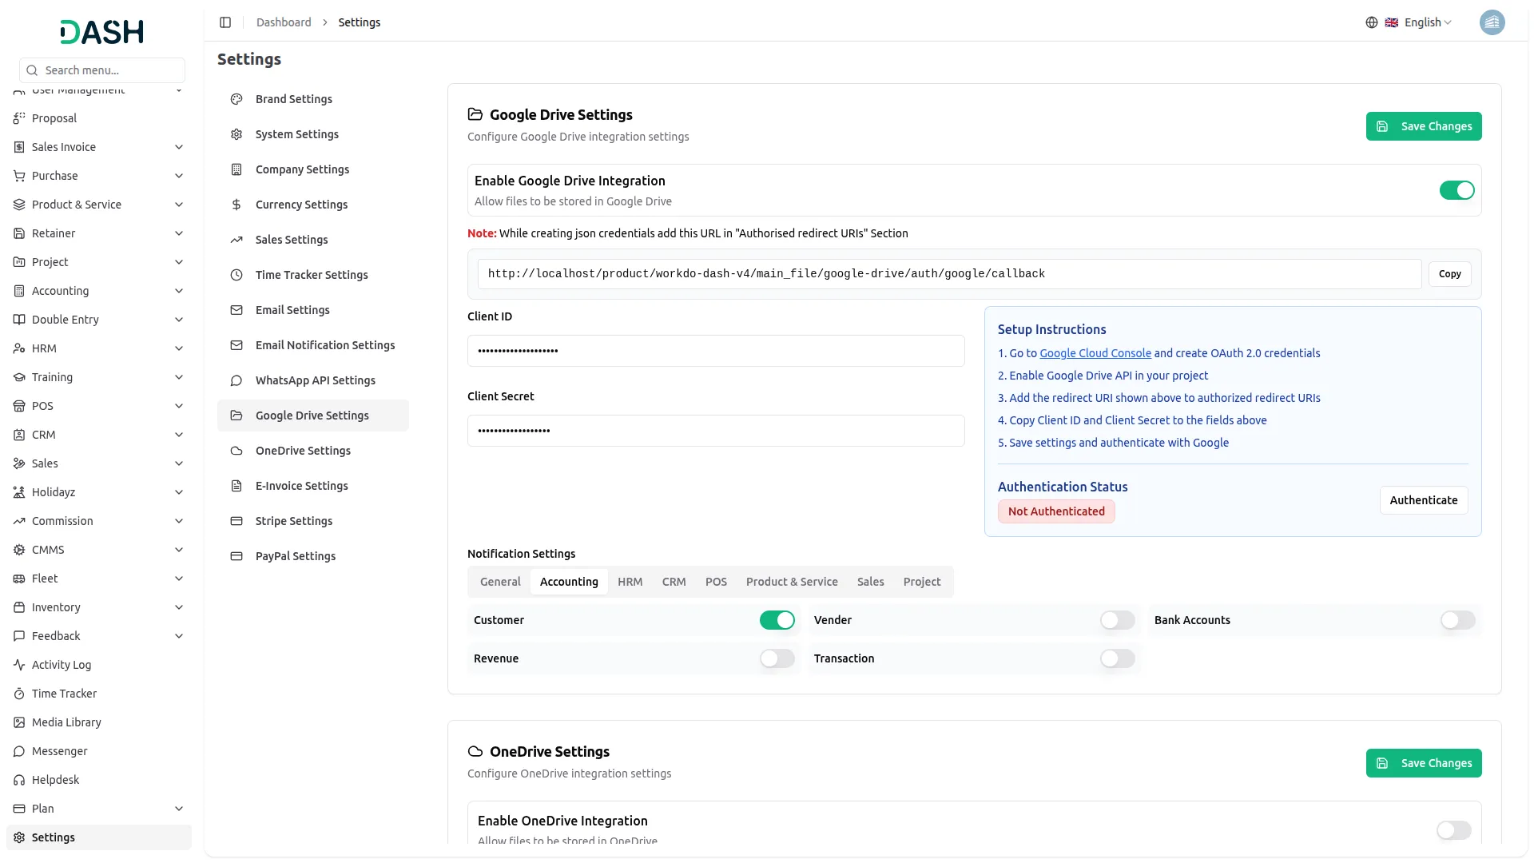Image resolution: width=1534 pixels, height=863 pixels.
Task: Open Stripe Settings card icon
Action: [x=236, y=520]
